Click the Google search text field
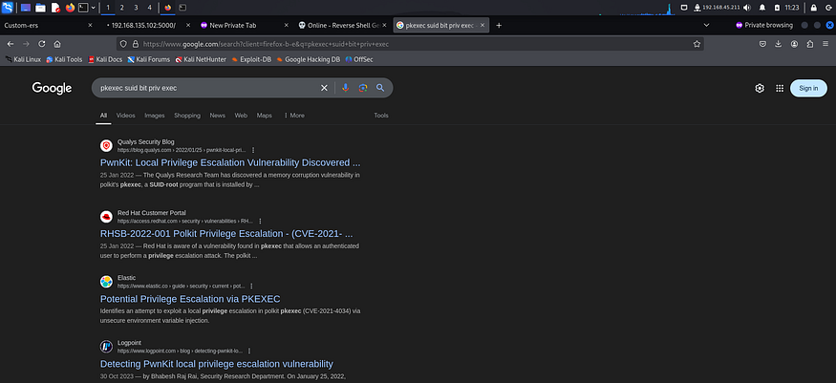This screenshot has height=383, width=836. coord(208,88)
